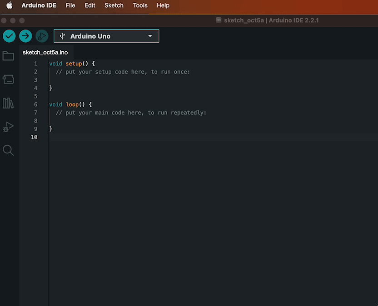
Task: Click the closing brace on line 4
Action: tap(50, 88)
